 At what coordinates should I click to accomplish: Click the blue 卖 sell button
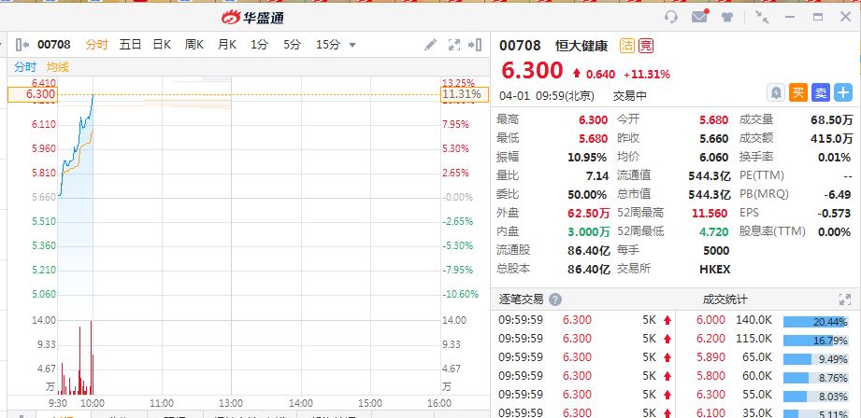point(820,92)
